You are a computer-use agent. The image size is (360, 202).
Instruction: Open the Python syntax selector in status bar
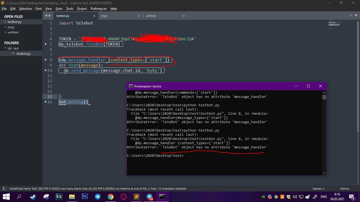click(344, 189)
